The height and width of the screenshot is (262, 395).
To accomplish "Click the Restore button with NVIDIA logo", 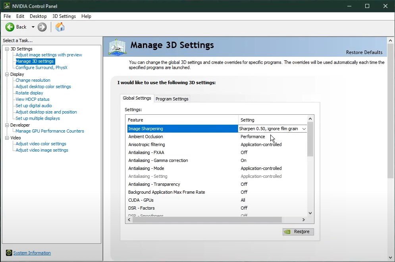I will tap(298, 231).
